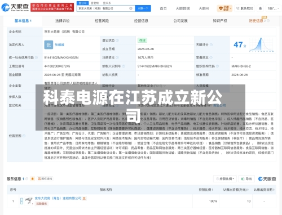Open 天眼数据 in top navigation
The height and width of the screenshot is (215, 282).
pyautogui.click(x=183, y=8)
